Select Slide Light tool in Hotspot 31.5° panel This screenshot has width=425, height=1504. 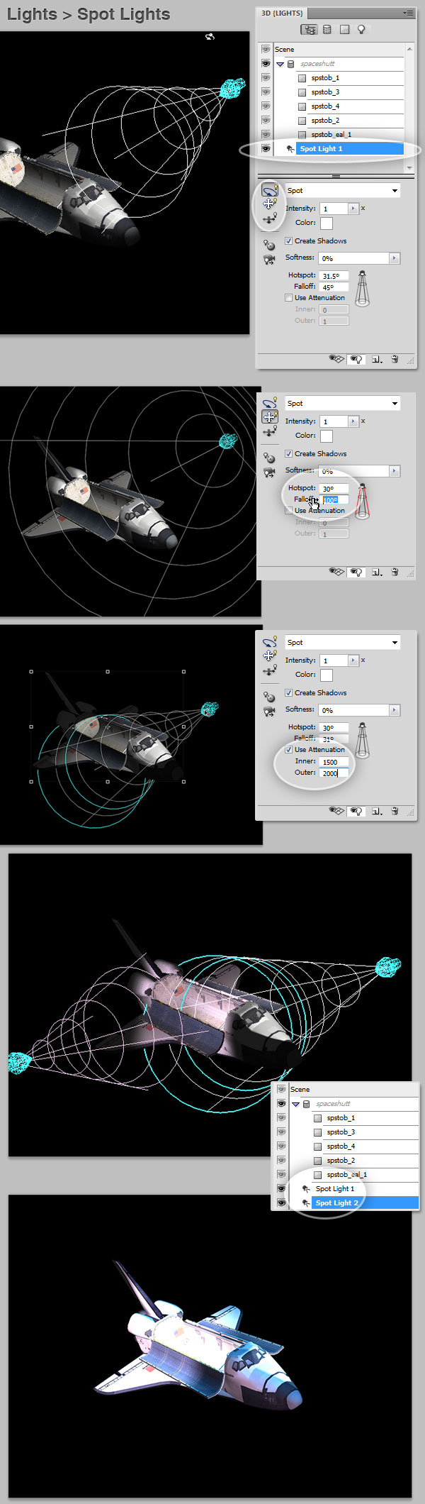269,220
